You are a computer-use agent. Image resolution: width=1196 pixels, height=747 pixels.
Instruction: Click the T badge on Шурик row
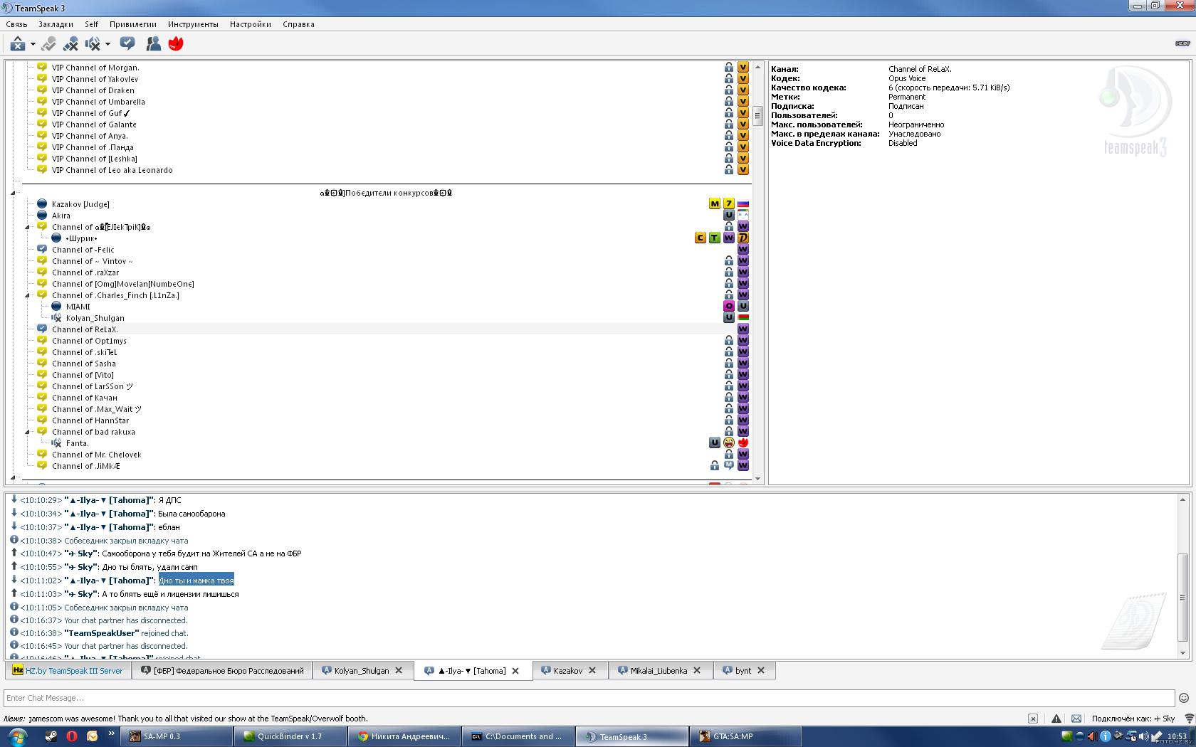pyautogui.click(x=715, y=238)
